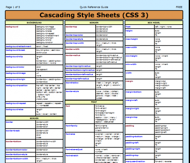Click the 'scroll | fixed' value cell
Image resolution: width=190 pixels, height=163 pixels.
[49, 46]
